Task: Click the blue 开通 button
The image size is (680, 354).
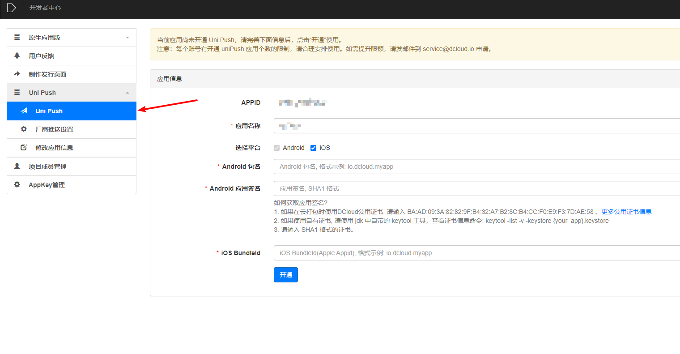Action: click(286, 275)
